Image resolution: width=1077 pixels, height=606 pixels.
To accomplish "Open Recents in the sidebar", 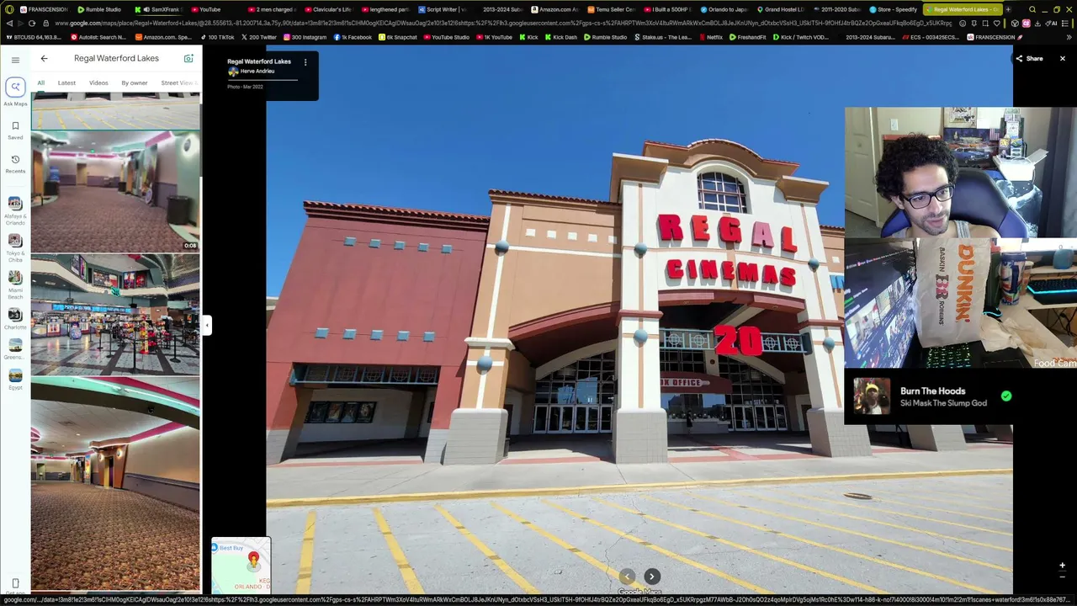I will point(15,163).
